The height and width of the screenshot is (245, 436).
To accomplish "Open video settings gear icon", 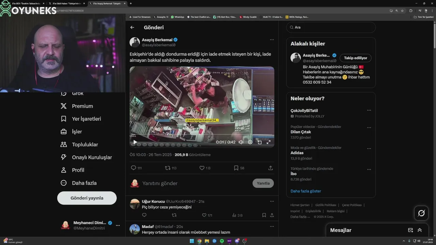I will tap(250, 142).
